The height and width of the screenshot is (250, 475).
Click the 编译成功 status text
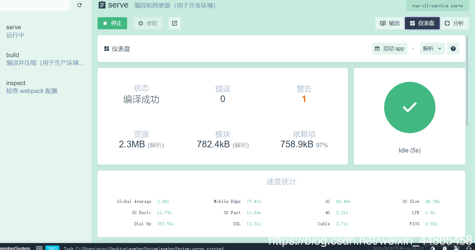pos(141,99)
